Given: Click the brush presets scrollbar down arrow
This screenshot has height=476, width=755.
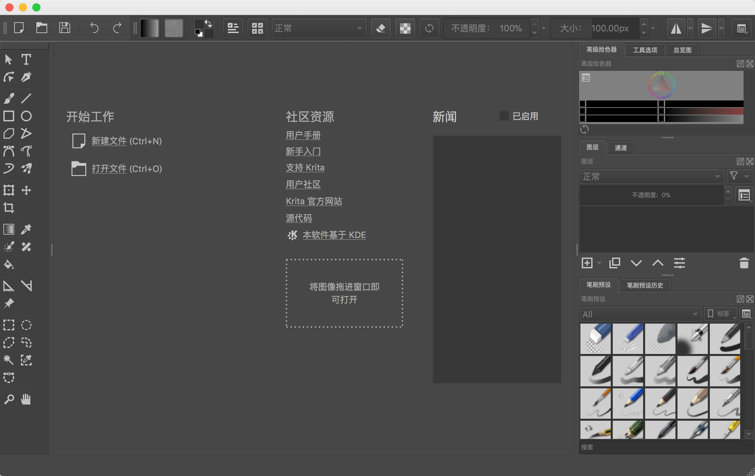Looking at the screenshot, I should 749,434.
